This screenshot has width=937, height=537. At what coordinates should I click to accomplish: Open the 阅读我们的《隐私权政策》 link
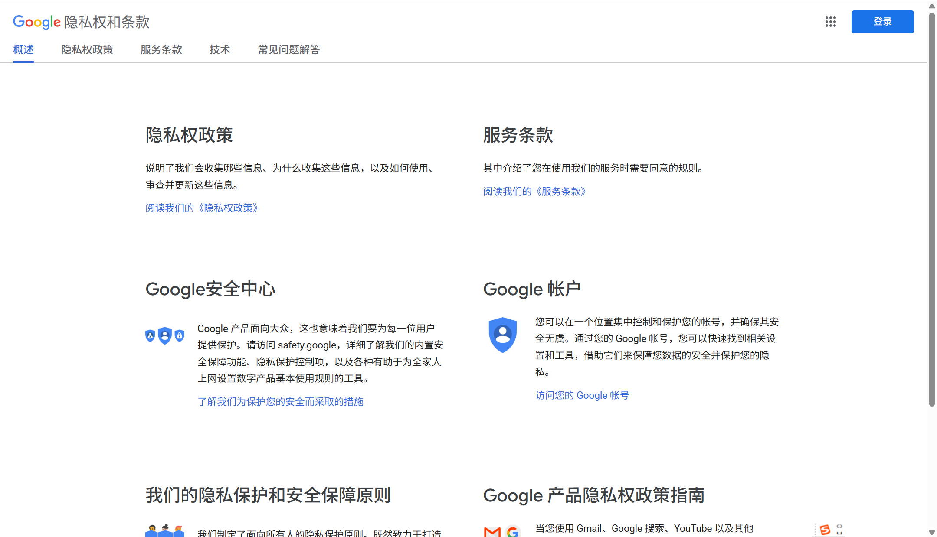(202, 208)
